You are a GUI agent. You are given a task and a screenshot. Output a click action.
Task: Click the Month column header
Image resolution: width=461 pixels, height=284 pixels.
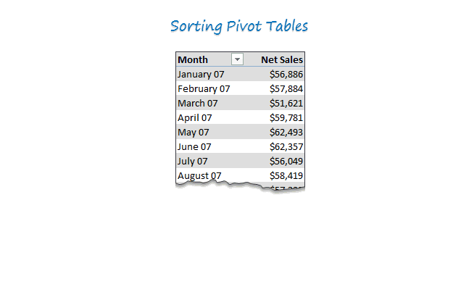pos(193,59)
